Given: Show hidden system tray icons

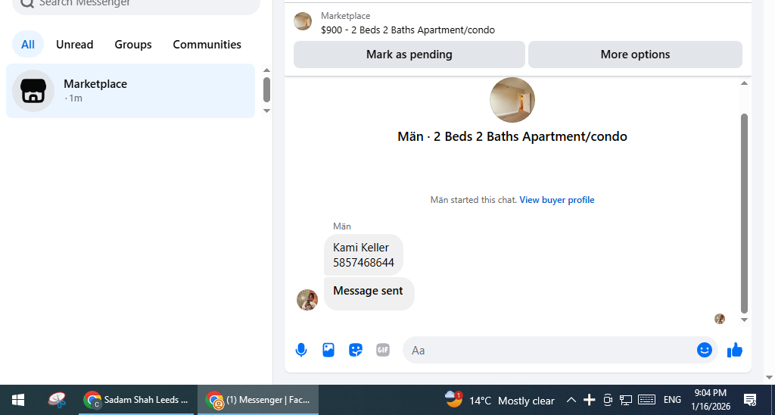Looking at the screenshot, I should 571,400.
